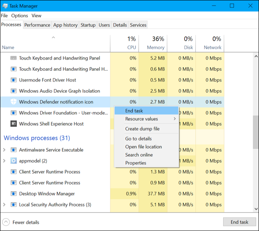Open the Startup tab

click(x=88, y=25)
